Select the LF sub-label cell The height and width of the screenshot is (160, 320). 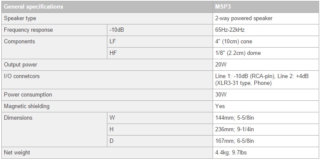[160, 42]
